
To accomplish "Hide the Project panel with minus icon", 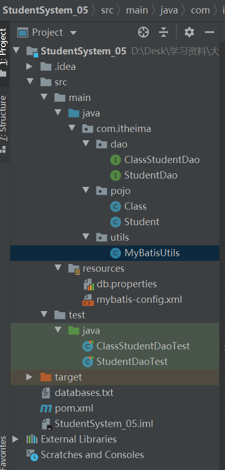I will point(210,32).
